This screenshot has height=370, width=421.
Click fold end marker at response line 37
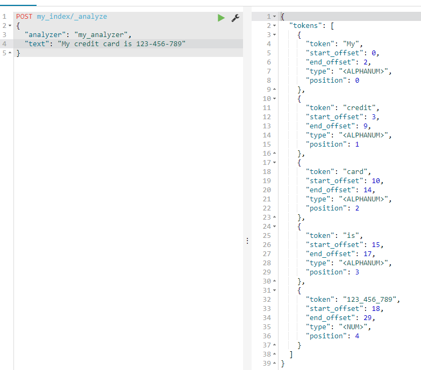click(x=274, y=345)
